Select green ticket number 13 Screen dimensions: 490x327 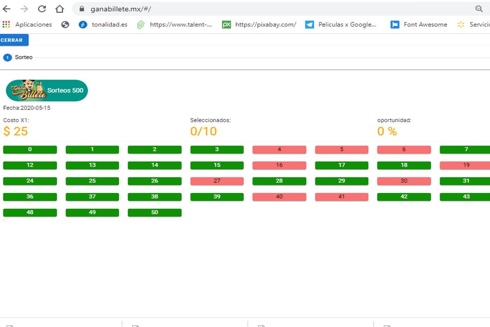click(92, 165)
